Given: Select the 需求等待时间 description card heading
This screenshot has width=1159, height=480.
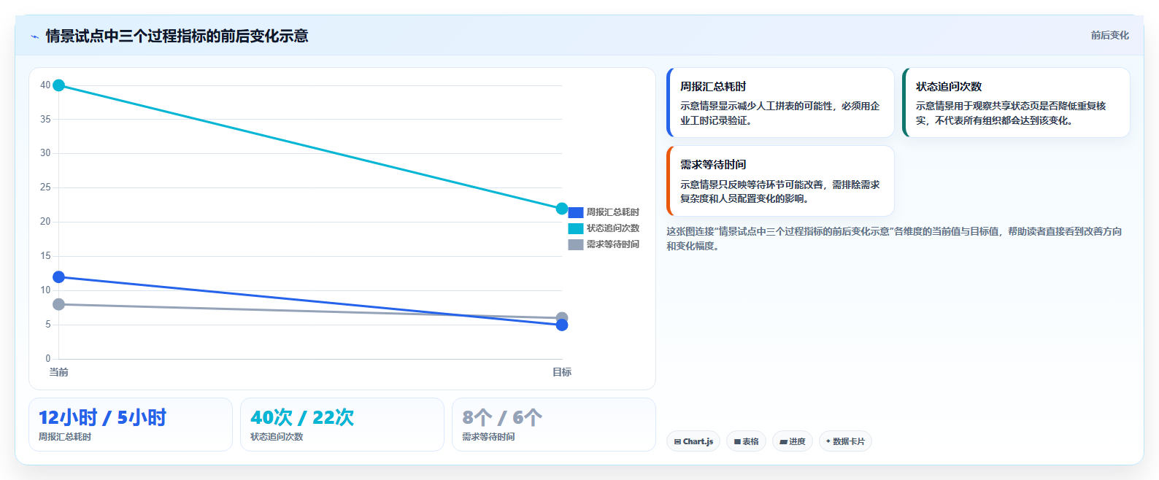Looking at the screenshot, I should [713, 165].
